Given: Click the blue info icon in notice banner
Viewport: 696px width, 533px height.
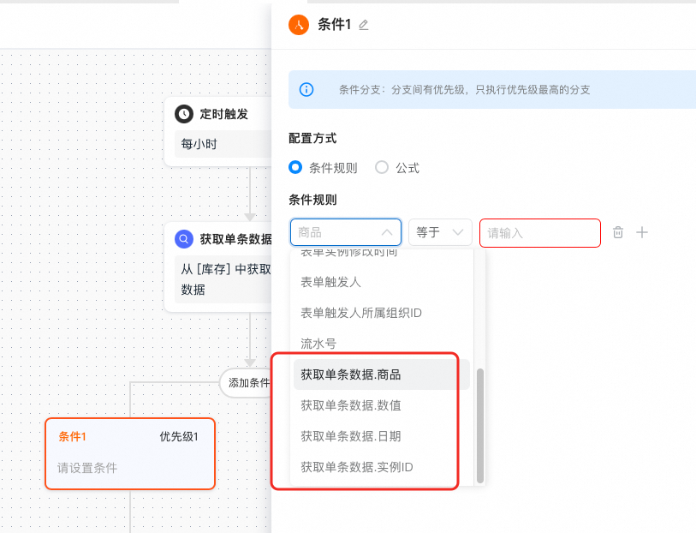Looking at the screenshot, I should coord(306,89).
